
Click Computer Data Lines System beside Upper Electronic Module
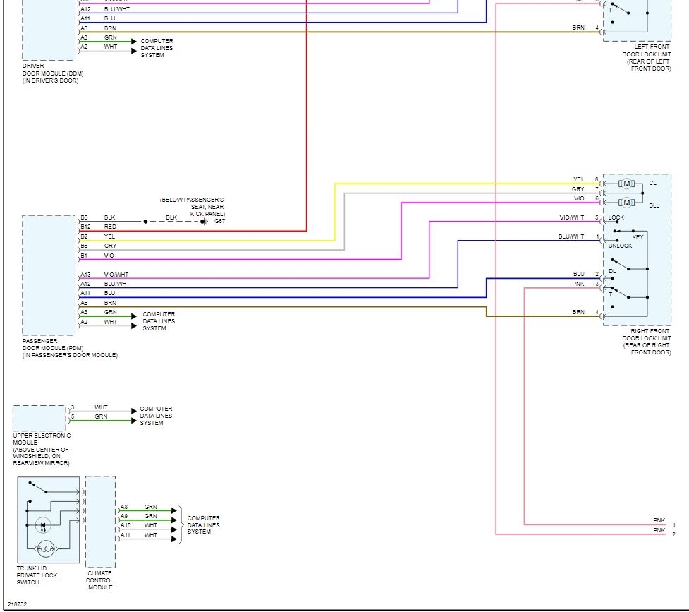(156, 416)
